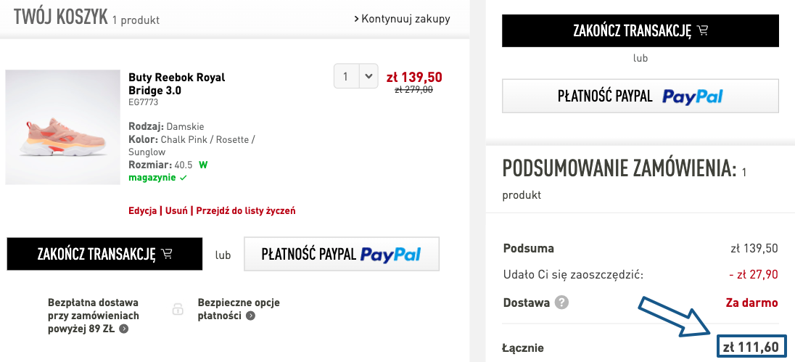Image resolution: width=795 pixels, height=362 pixels.
Task: Click the arrow icon after 'powyżej 89 ZŁ'
Action: pyautogui.click(x=124, y=329)
